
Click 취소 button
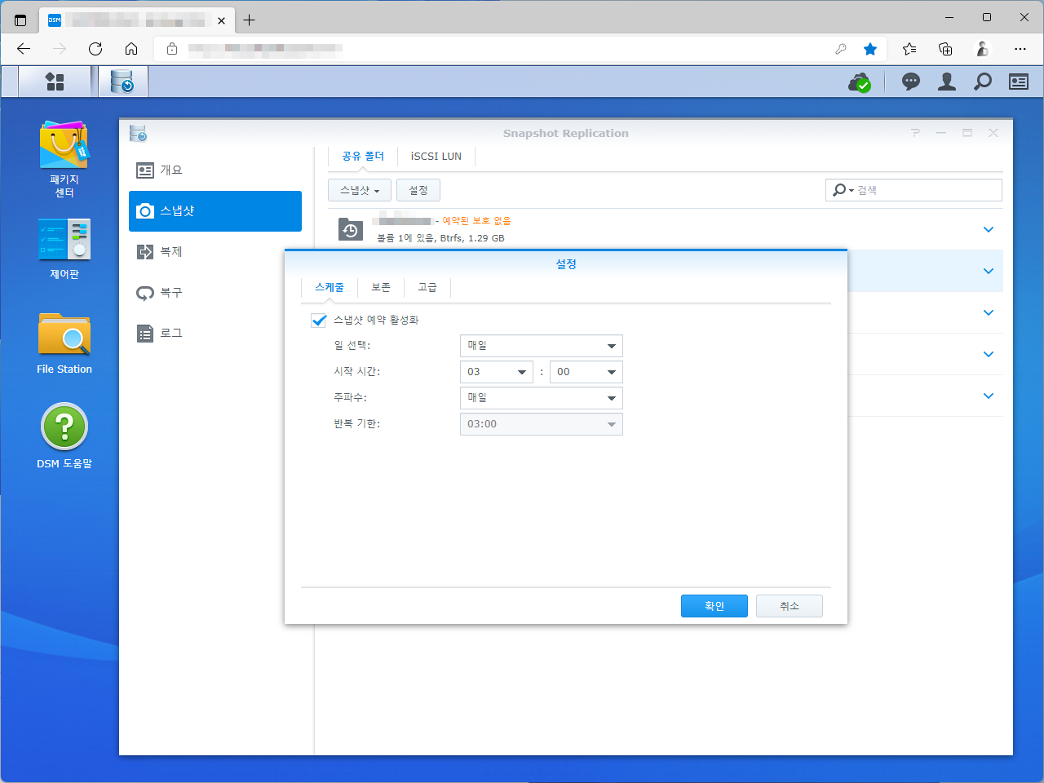tap(790, 606)
